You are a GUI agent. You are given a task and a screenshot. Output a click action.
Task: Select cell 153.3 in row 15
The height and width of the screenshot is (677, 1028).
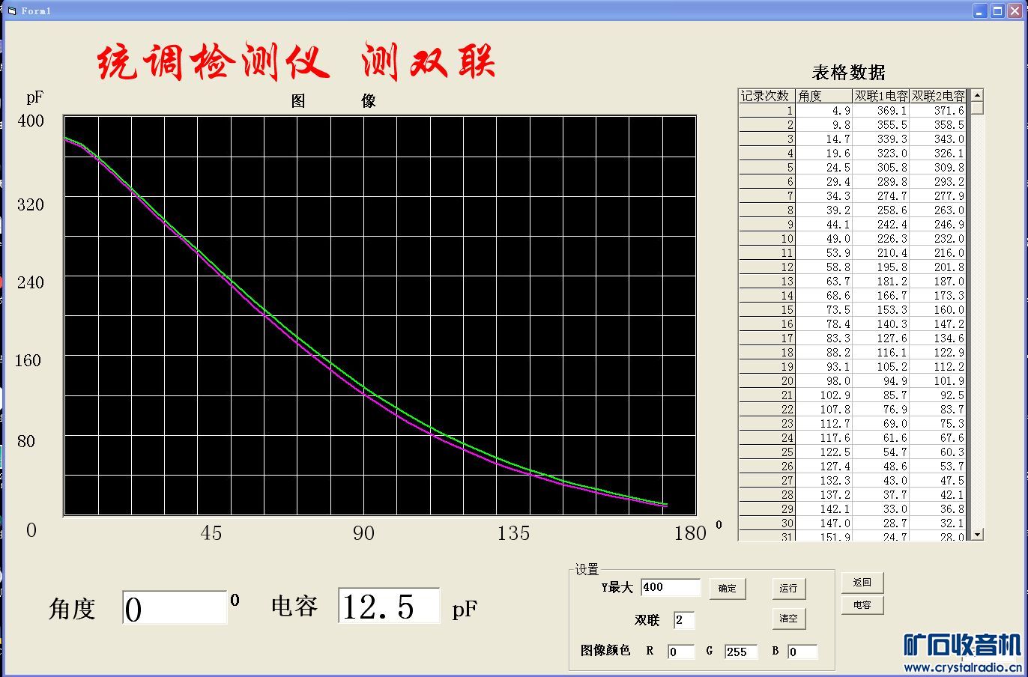point(881,310)
